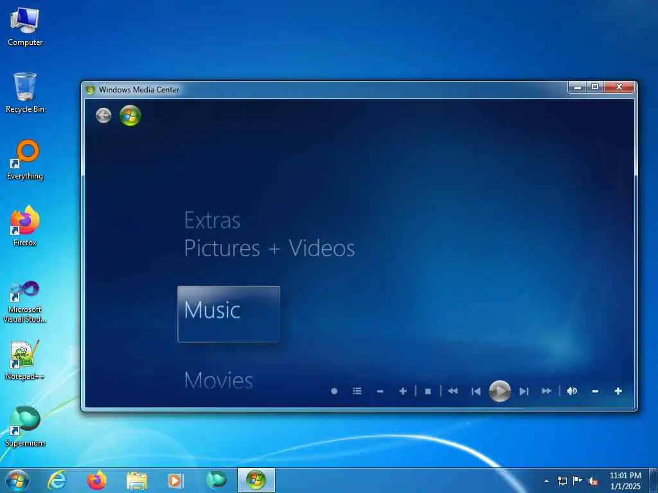Viewport: 658px width, 493px height.
Task: Click channel down minus button
Action: [x=380, y=391]
